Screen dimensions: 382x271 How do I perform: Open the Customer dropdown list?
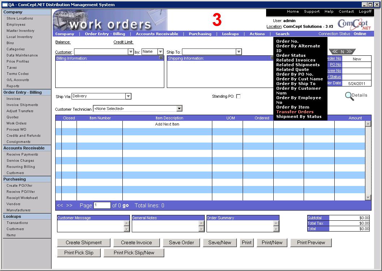[x=131, y=52]
